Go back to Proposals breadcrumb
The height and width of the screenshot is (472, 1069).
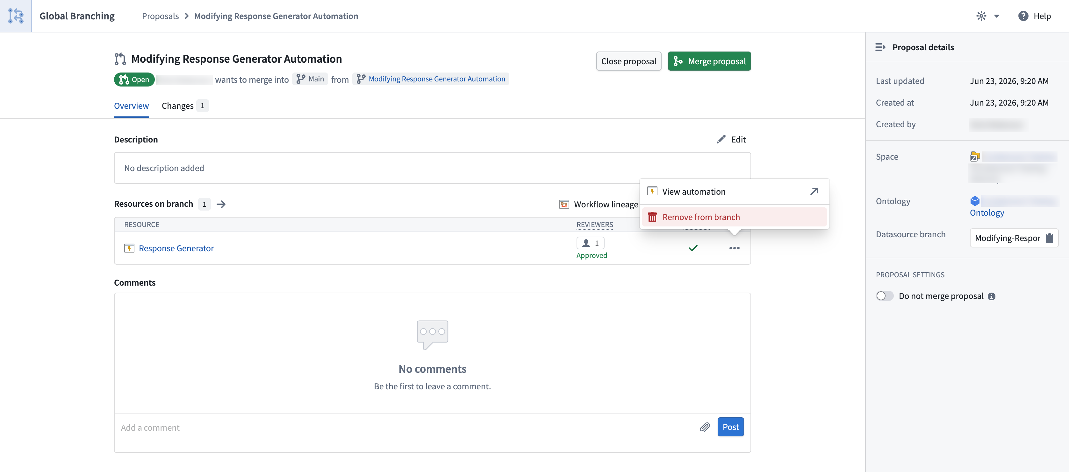[x=160, y=16]
